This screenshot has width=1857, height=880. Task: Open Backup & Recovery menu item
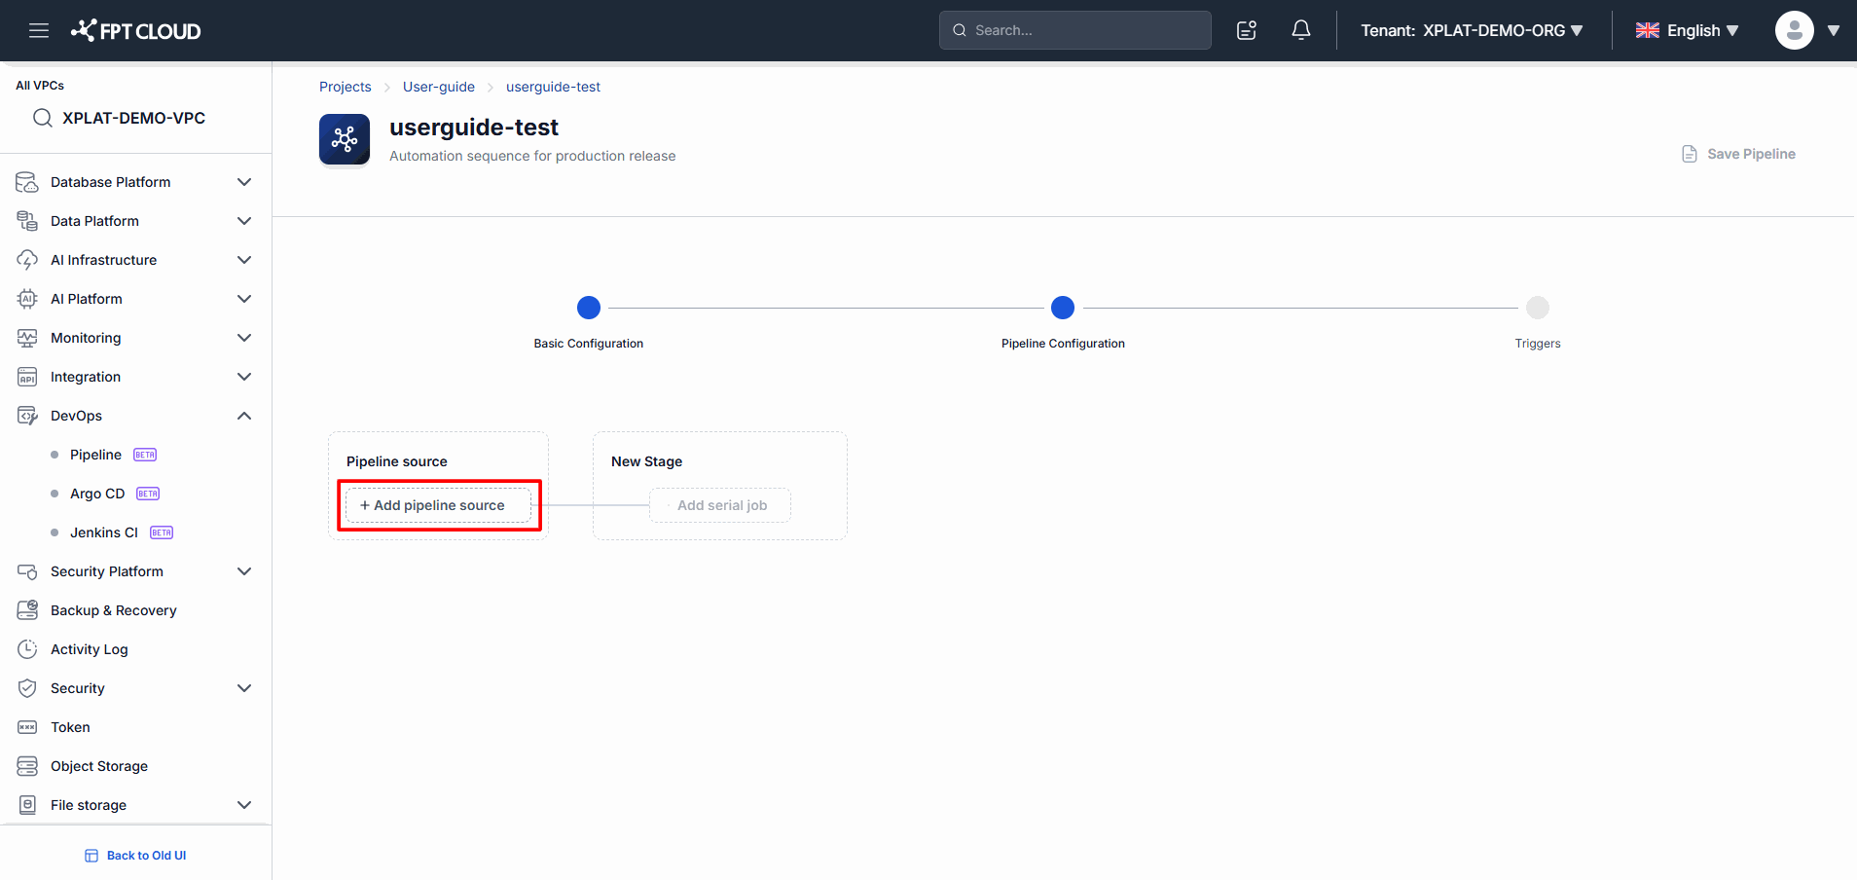114,610
